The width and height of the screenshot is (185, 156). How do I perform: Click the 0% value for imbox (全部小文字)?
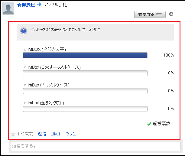click(x=171, y=109)
